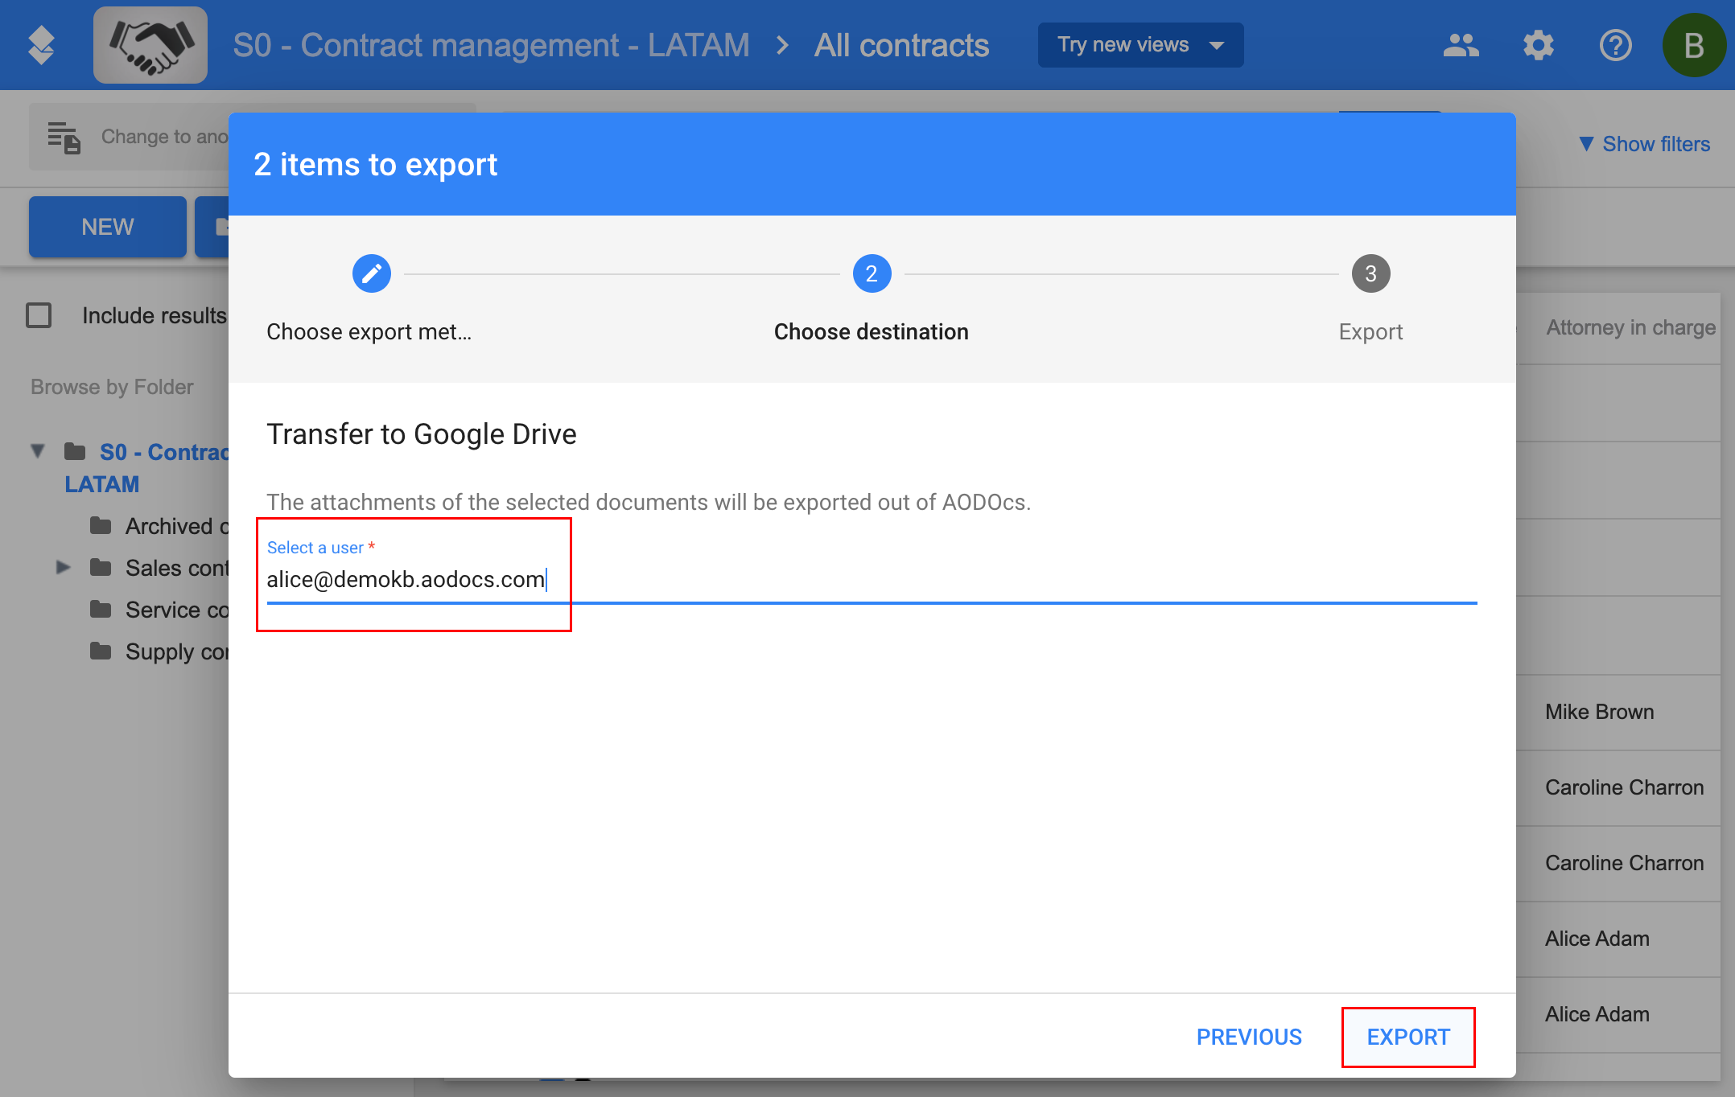Click the Select a user email field
Viewport: 1735px width, 1097px height.
coord(872,579)
